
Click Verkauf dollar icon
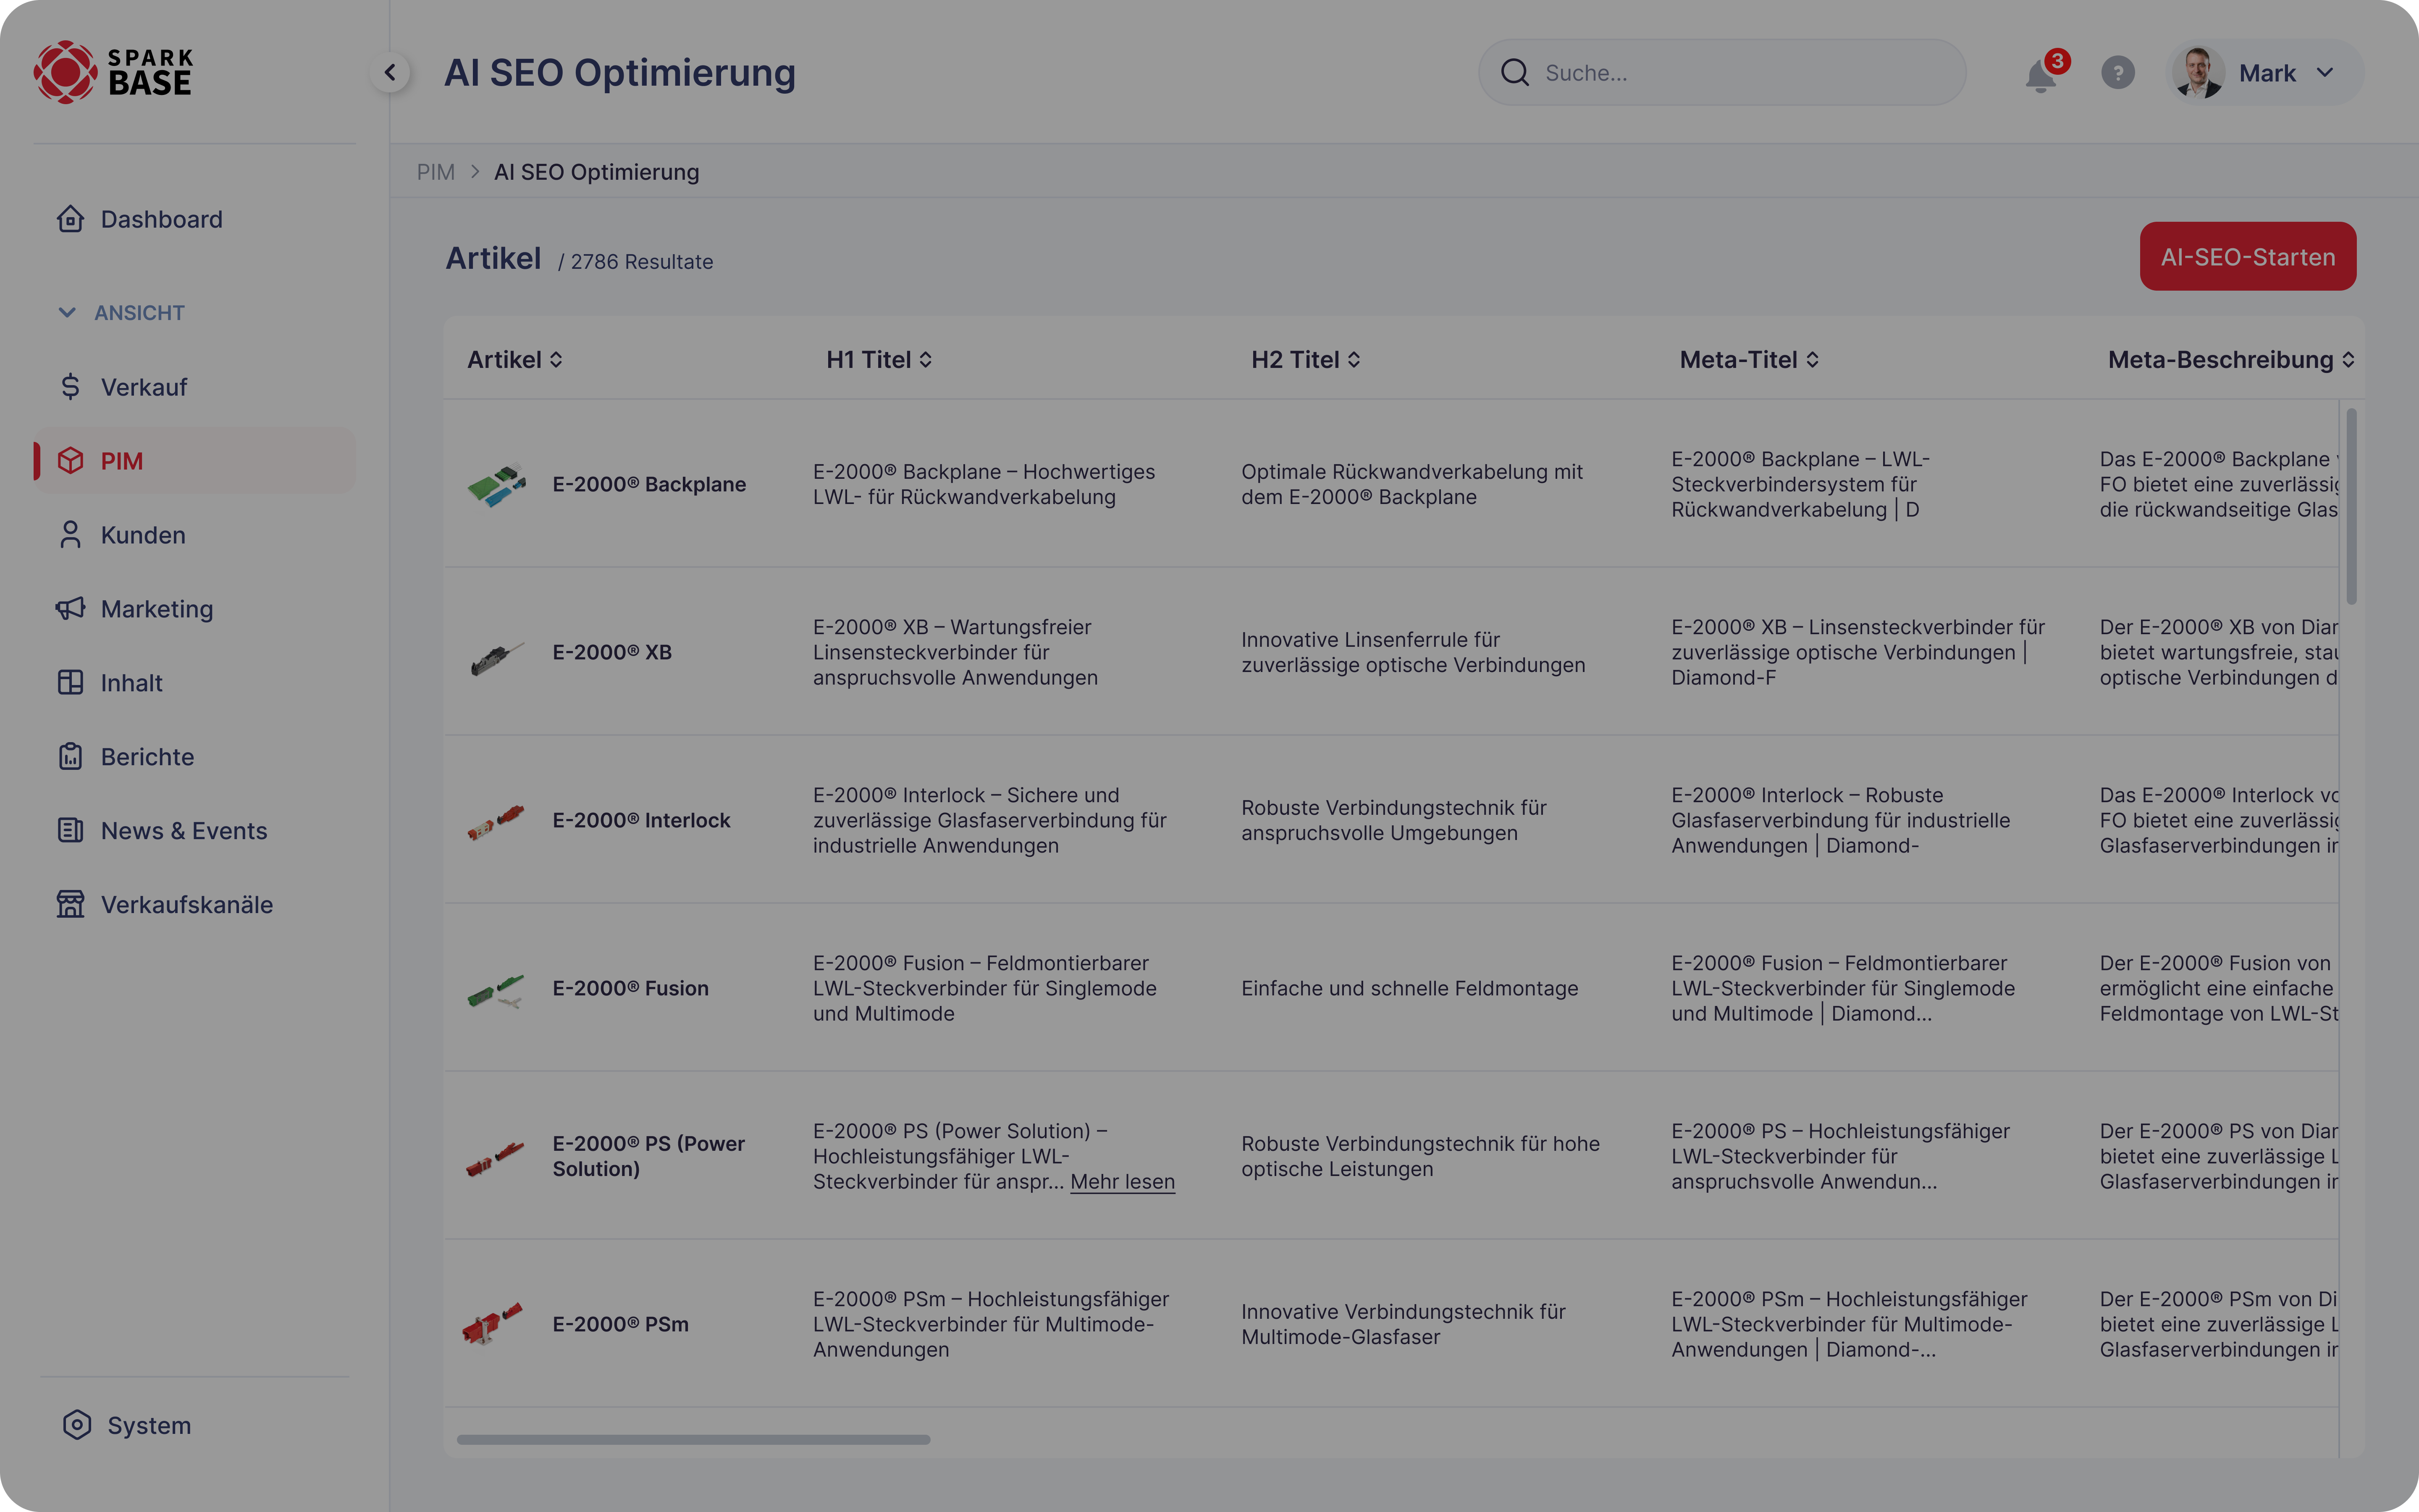[70, 387]
